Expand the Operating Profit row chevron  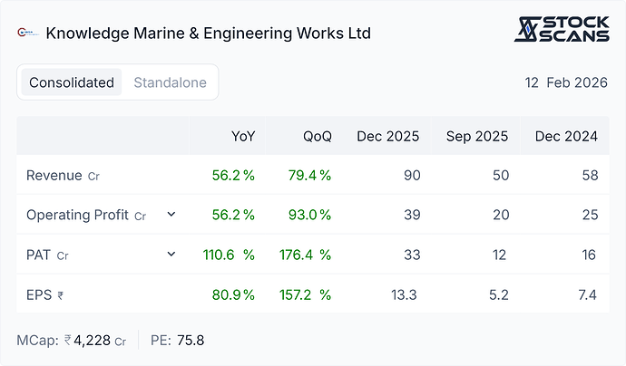(171, 215)
